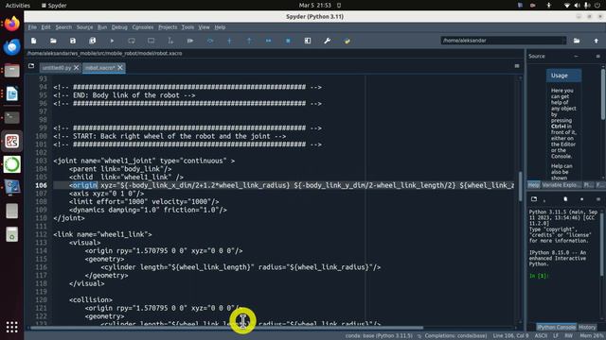Screen dimensions: 606x340
Task: Create a new file with the toolbar icon
Action: (x=34, y=41)
